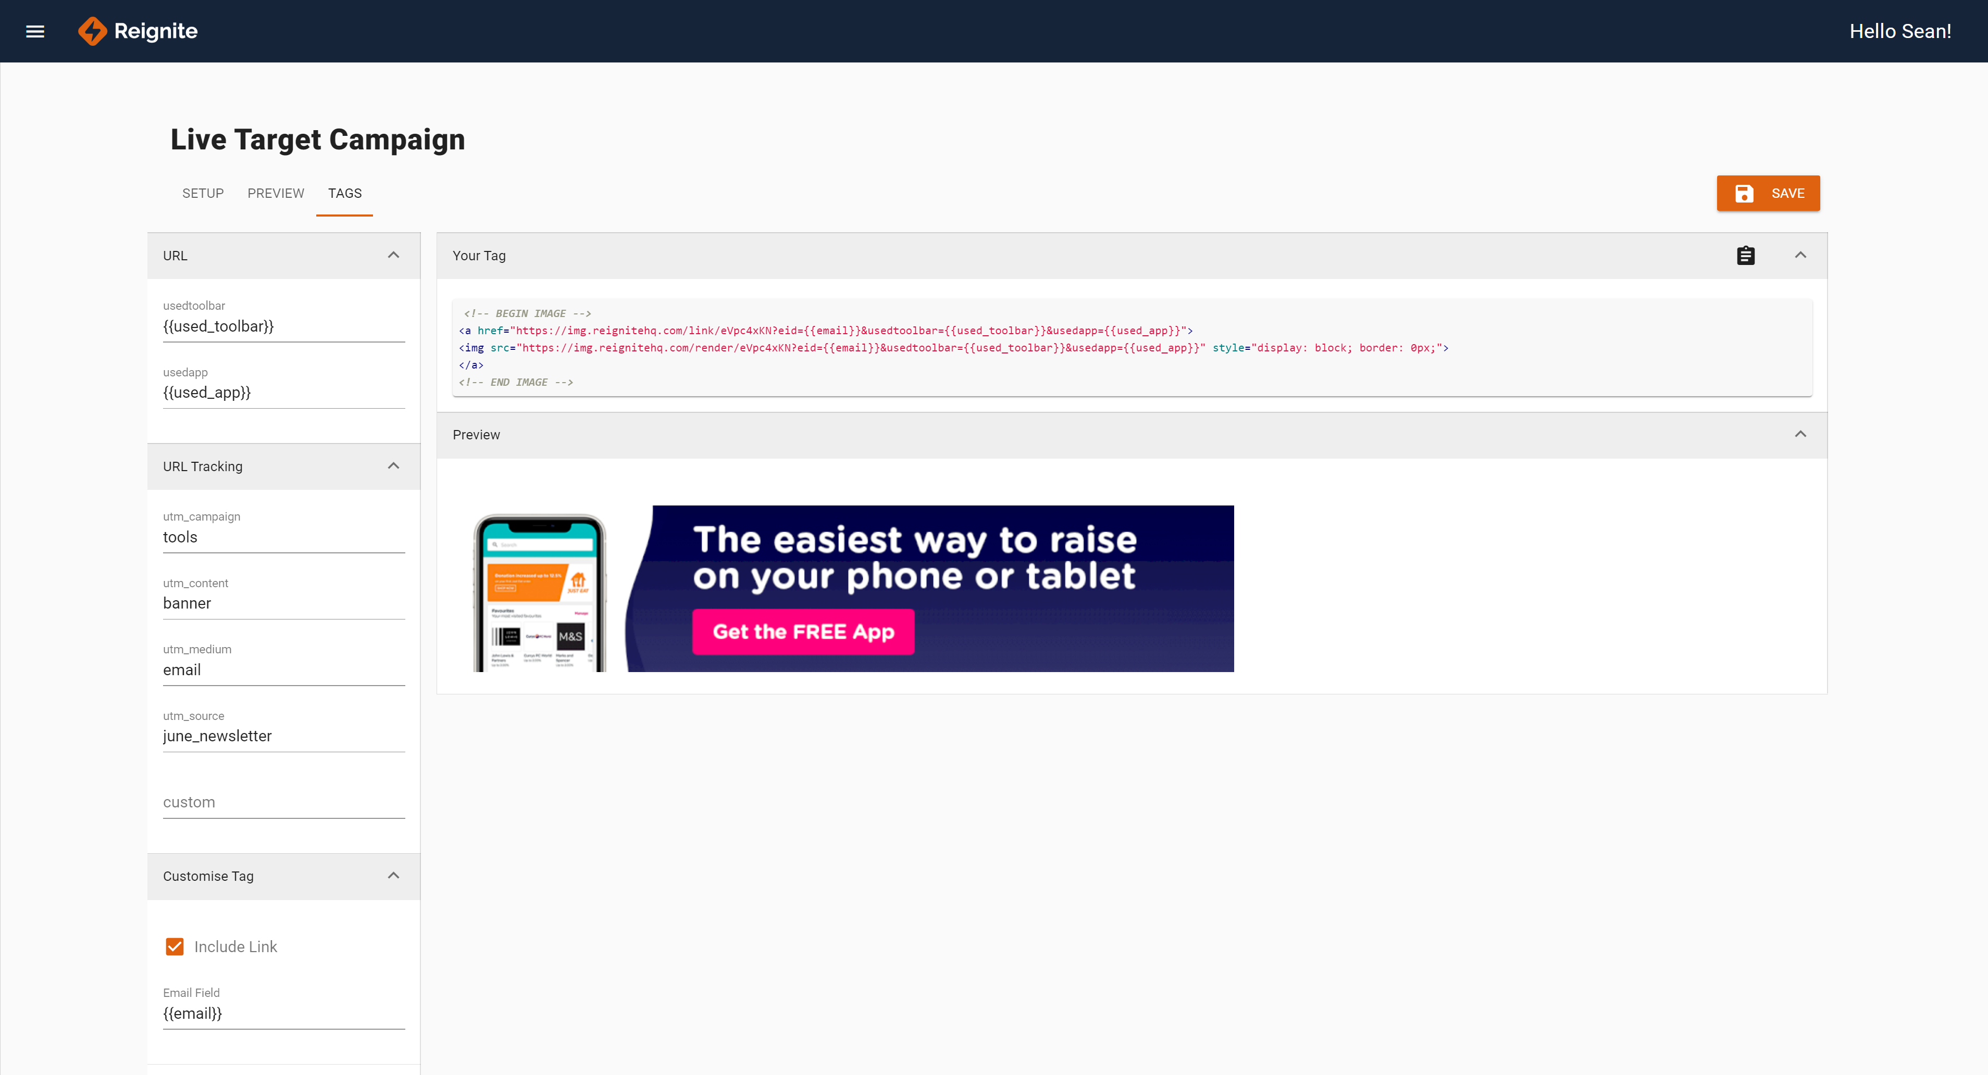Collapse the Preview panel chevron
Image resolution: width=1988 pixels, height=1075 pixels.
pyautogui.click(x=1800, y=434)
